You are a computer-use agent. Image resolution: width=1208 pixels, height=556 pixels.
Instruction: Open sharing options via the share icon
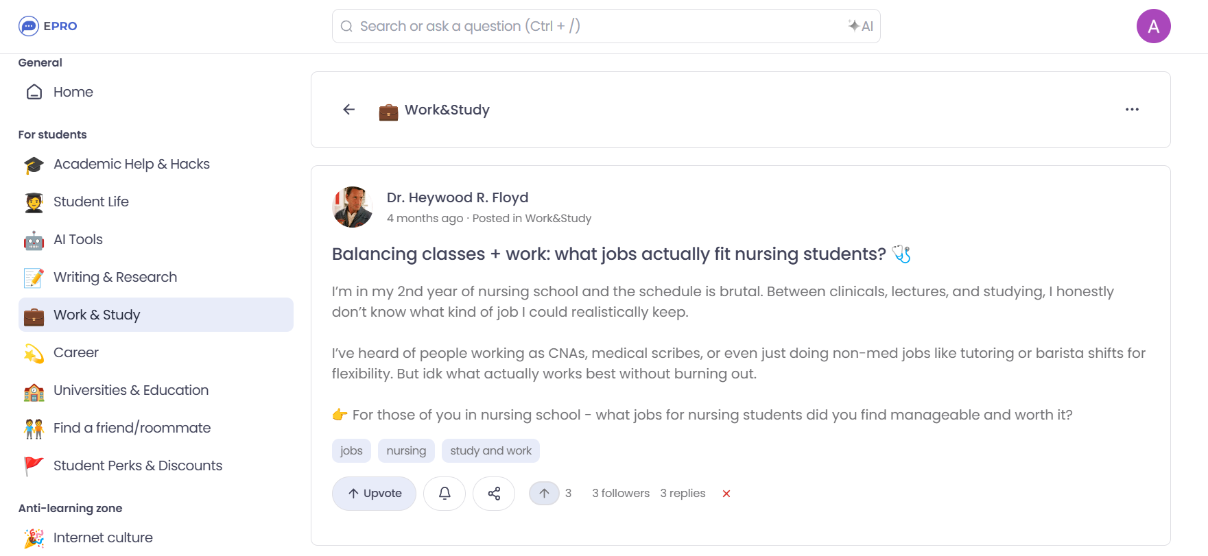(494, 493)
